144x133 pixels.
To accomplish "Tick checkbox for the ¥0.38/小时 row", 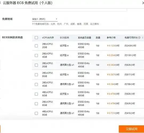I will 36,84.
